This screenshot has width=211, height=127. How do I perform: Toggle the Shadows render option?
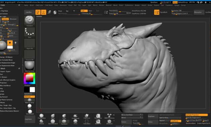coord(5,19)
